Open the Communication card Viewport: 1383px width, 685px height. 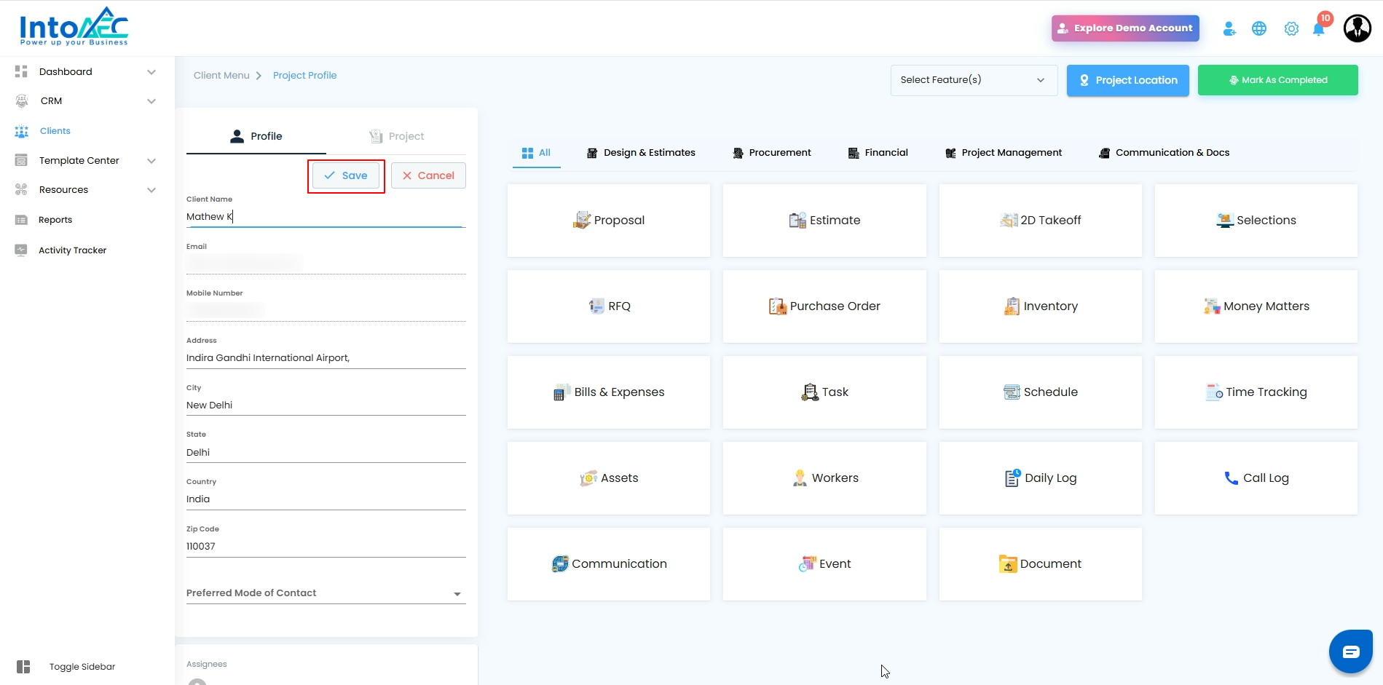tap(609, 564)
